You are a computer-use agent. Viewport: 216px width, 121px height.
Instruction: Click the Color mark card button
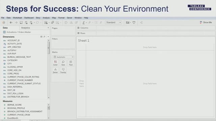(55, 63)
